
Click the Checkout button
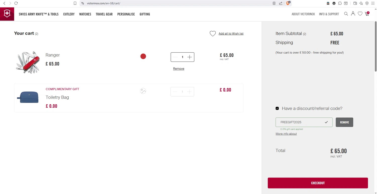(318, 183)
